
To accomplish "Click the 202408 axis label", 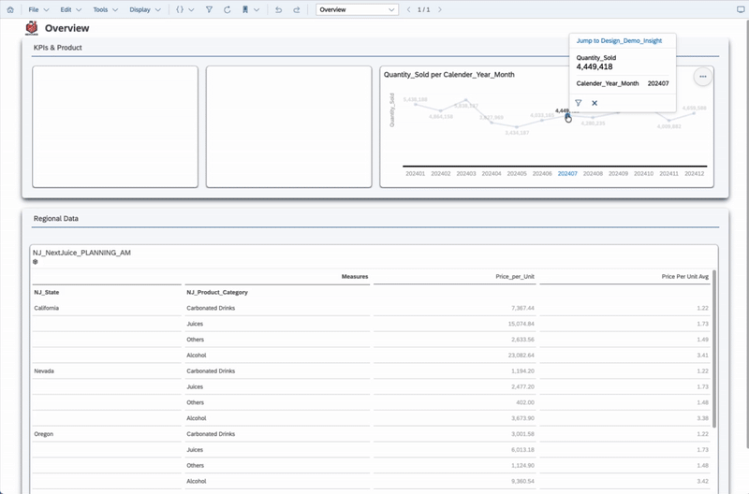I will click(x=593, y=174).
